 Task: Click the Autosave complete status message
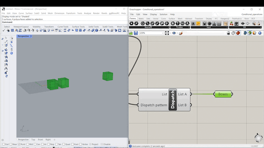[x=148, y=146]
